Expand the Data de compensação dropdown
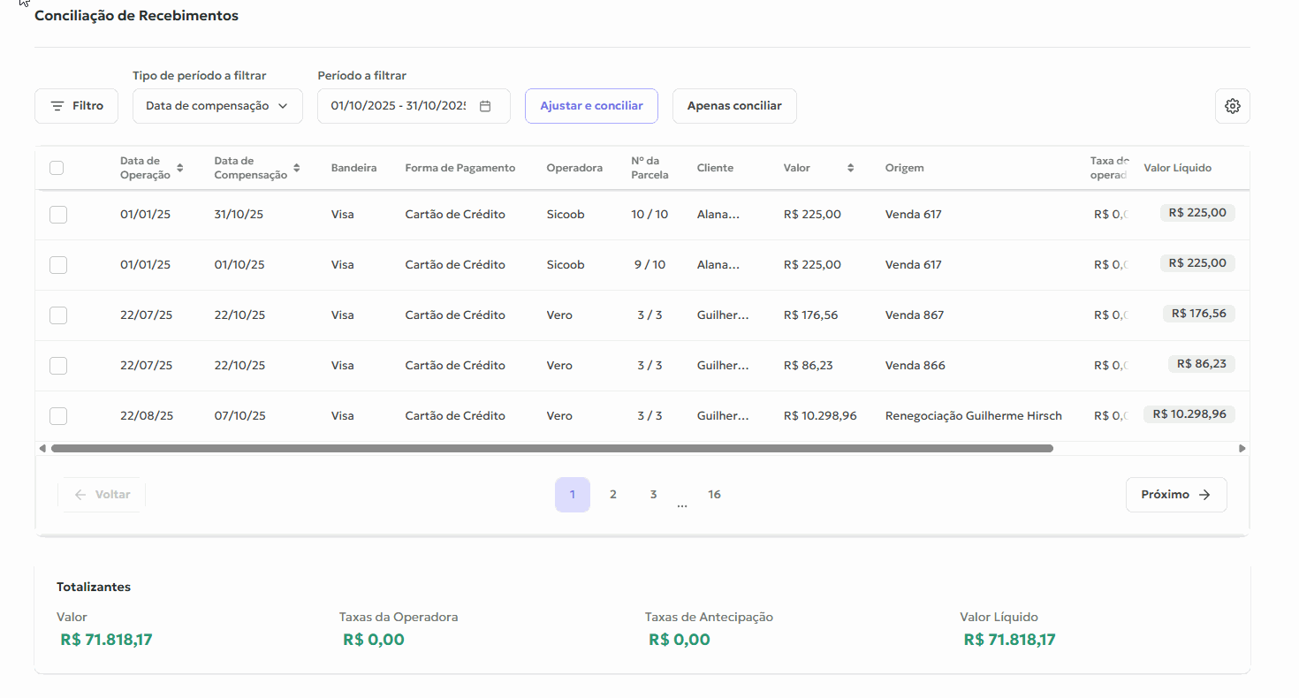Image resolution: width=1299 pixels, height=698 pixels. tap(217, 106)
